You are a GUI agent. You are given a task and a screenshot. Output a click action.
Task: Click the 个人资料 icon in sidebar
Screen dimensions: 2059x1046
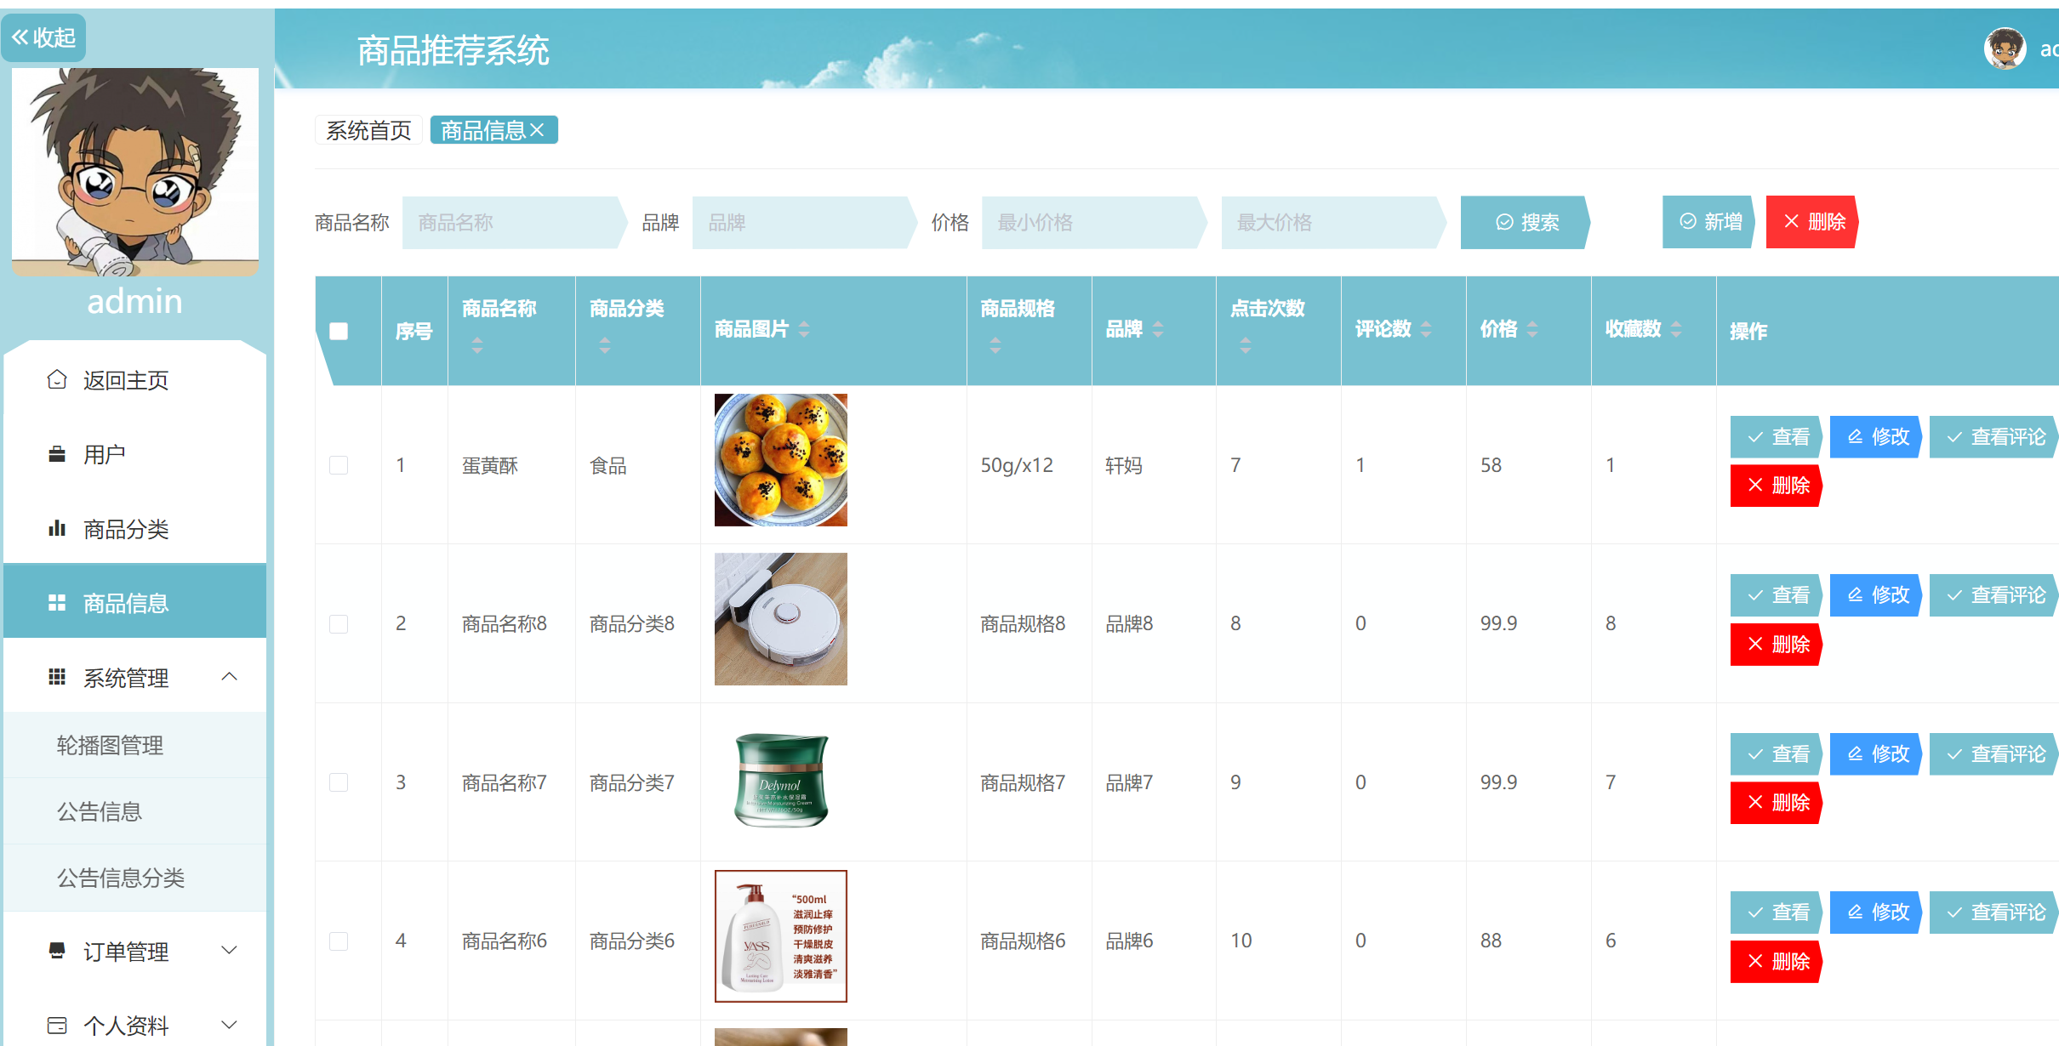(x=56, y=1024)
